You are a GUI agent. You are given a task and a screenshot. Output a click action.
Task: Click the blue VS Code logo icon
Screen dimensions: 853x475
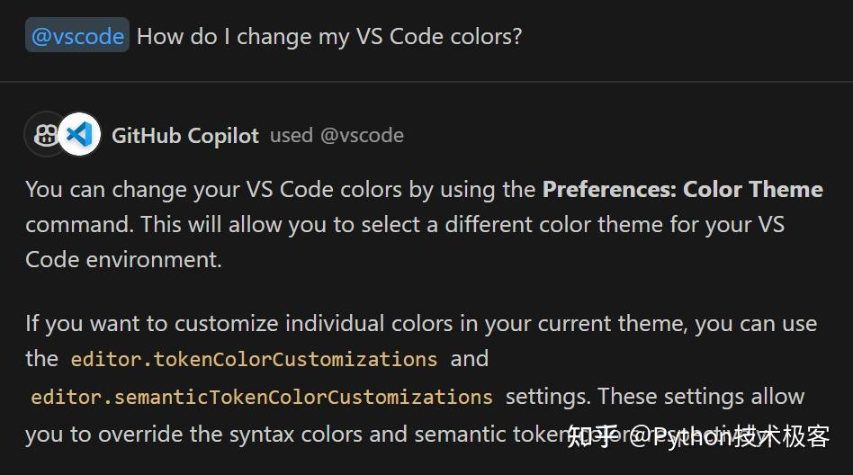pos(79,134)
